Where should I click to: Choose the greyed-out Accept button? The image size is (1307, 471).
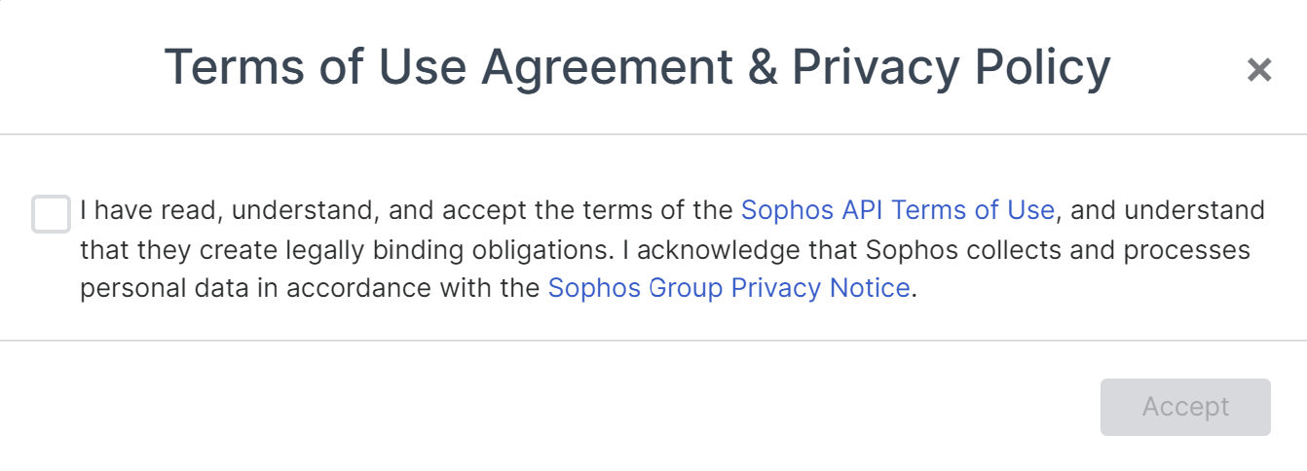1185,407
